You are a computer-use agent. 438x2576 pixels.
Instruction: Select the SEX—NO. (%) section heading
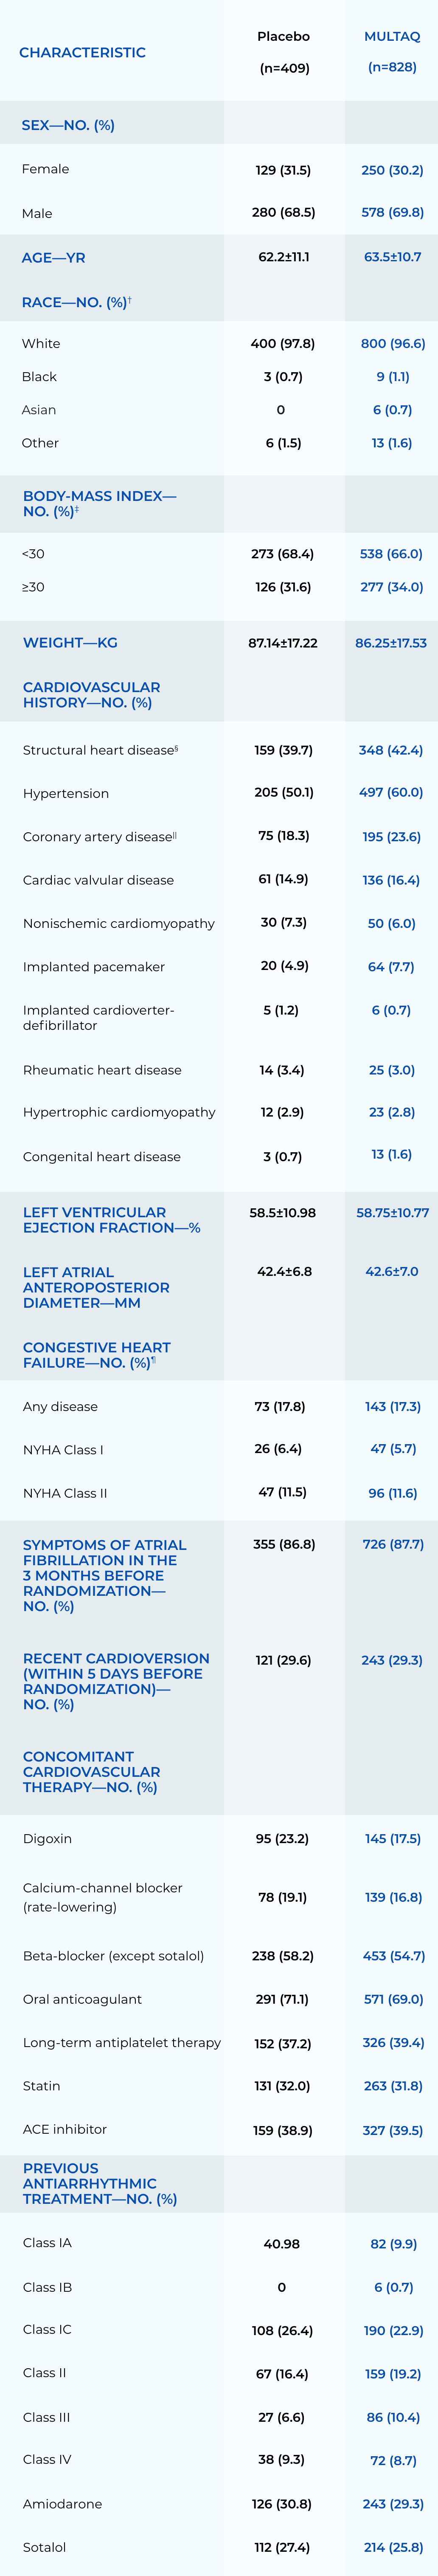pyautogui.click(x=68, y=125)
